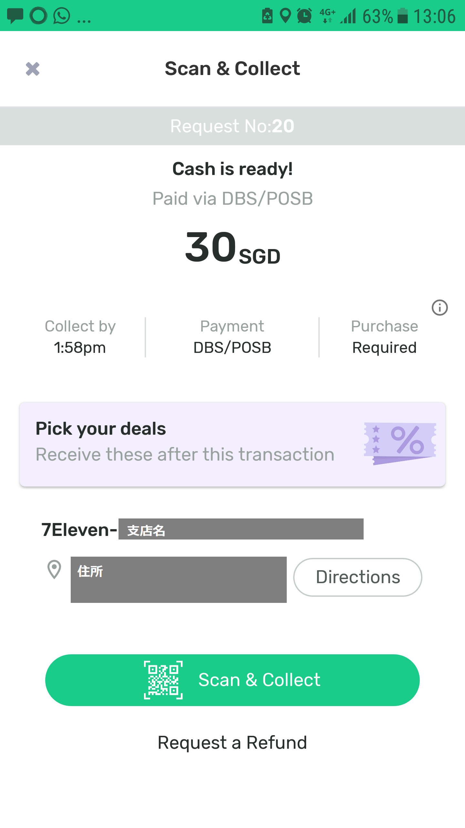The width and height of the screenshot is (465, 828).
Task: Tap the Purchase Required label
Action: pos(384,337)
